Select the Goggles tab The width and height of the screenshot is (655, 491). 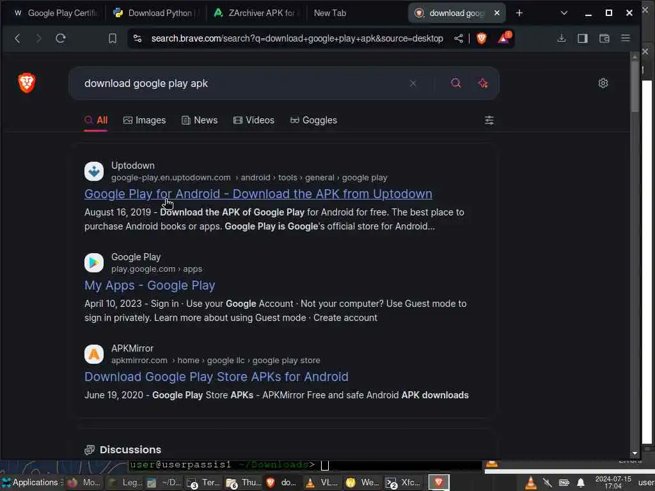[x=313, y=120]
